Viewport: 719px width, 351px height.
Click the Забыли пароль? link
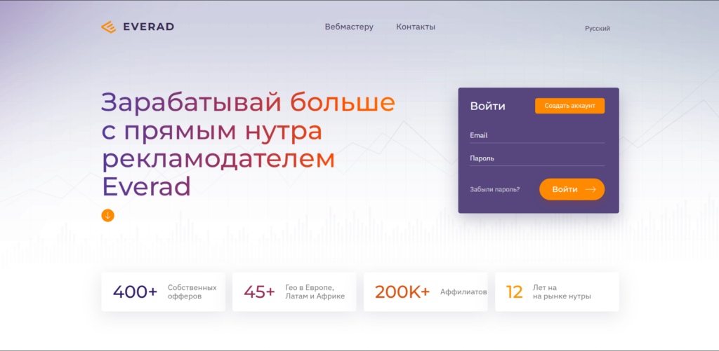click(x=495, y=189)
